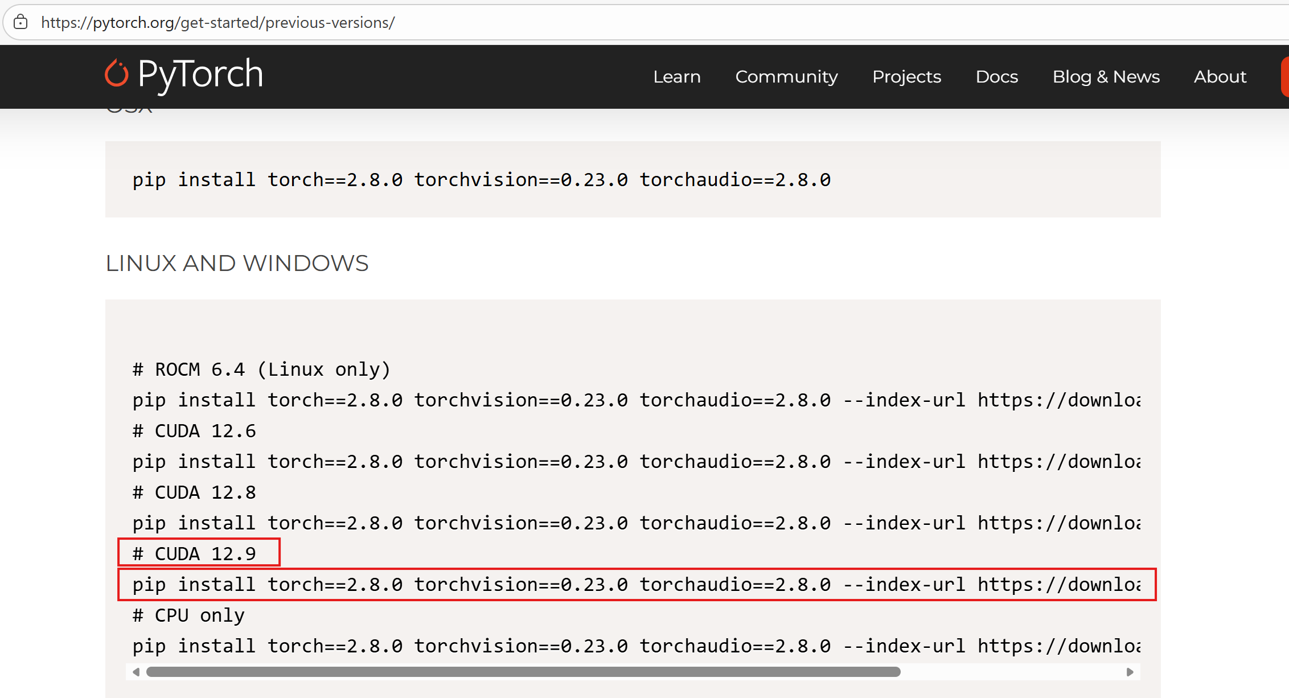
Task: Open the Learn menu
Action: click(x=676, y=76)
